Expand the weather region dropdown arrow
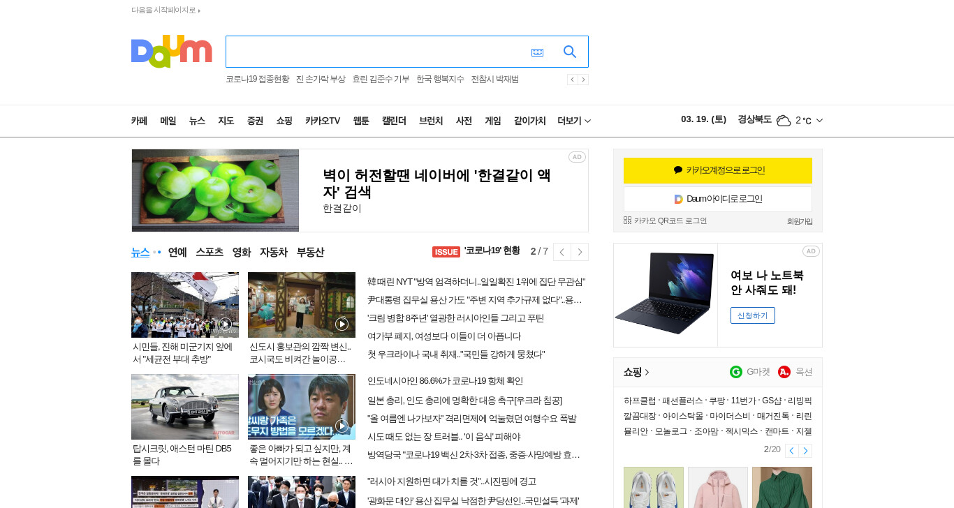This screenshot has height=508, width=954. click(x=819, y=120)
